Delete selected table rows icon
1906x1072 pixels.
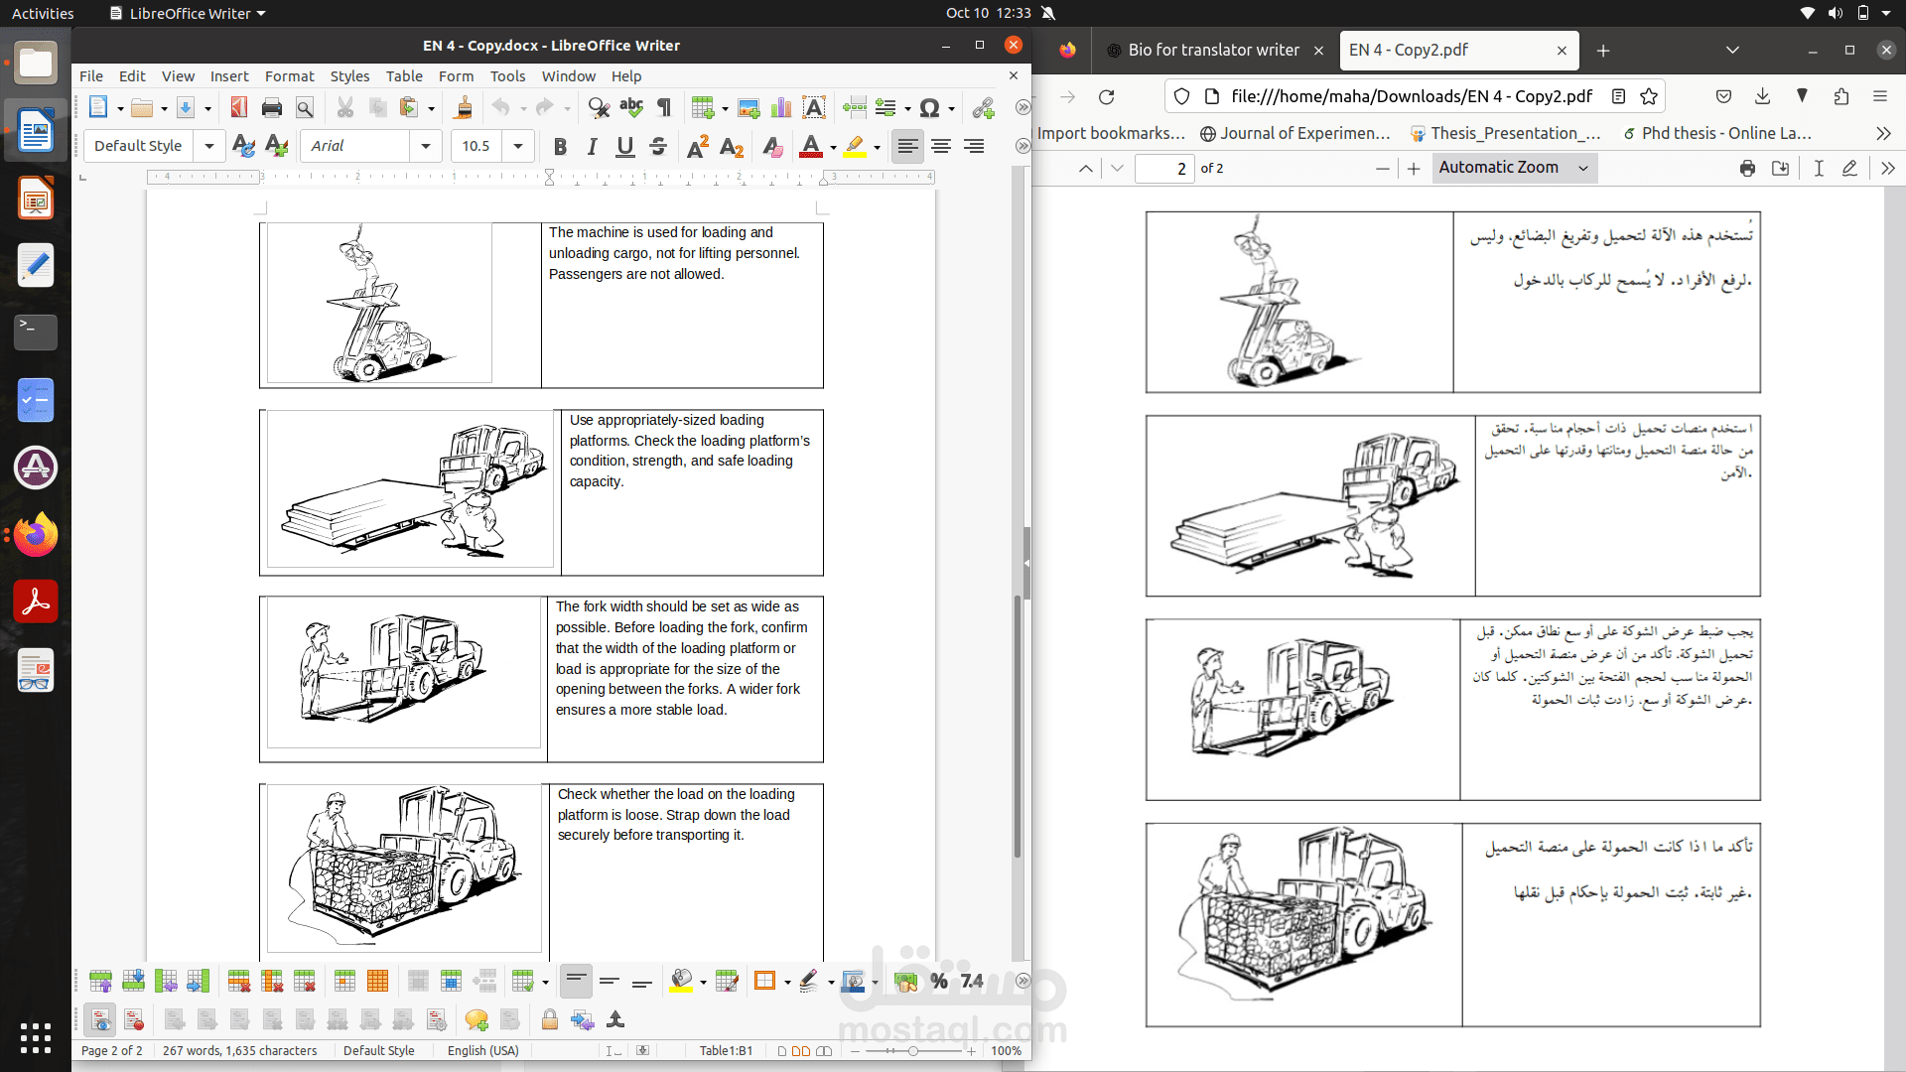click(238, 982)
